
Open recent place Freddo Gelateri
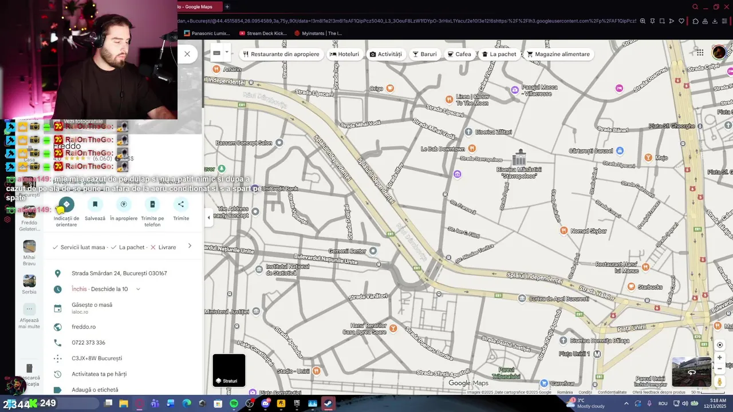29,219
